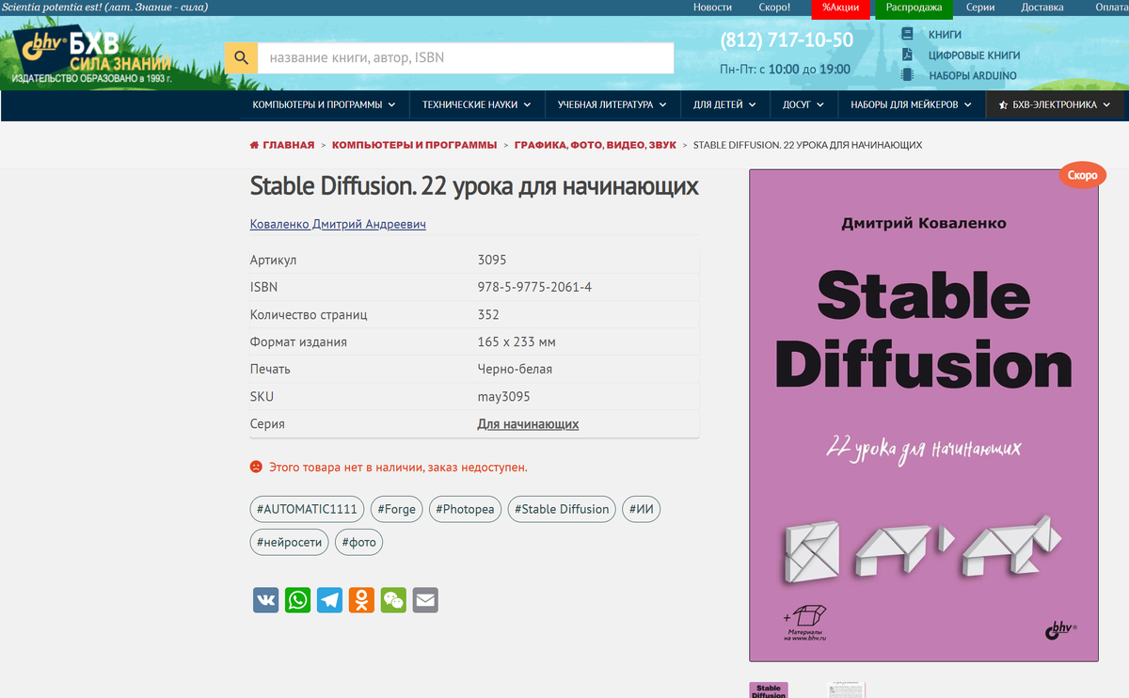This screenshot has height=698, width=1129.
Task: Click the PDF icon beside ЦИФРОВЫЕ КНИГИ
Action: coord(908,55)
